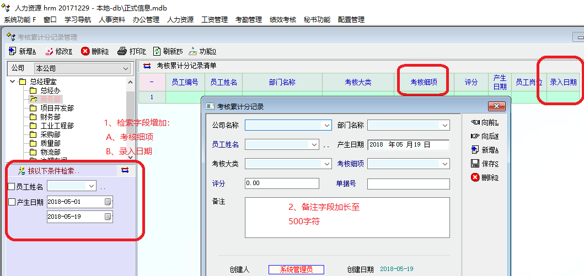
Task: Expand the 考核大类 dropdown in dialog
Action: (326, 164)
